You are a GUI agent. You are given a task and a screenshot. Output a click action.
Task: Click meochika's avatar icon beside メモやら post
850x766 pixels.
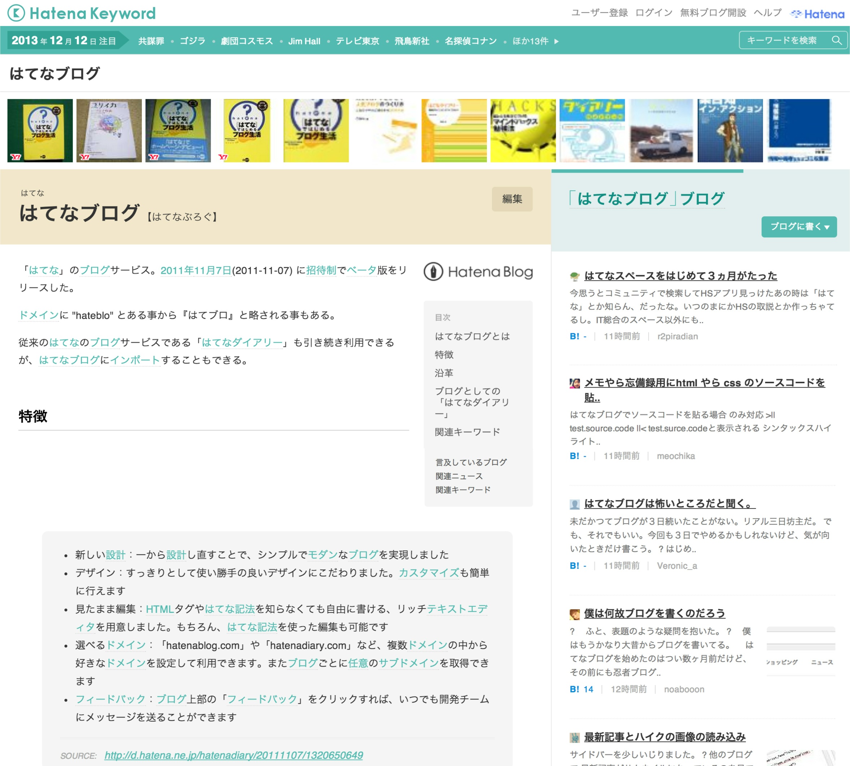574,383
